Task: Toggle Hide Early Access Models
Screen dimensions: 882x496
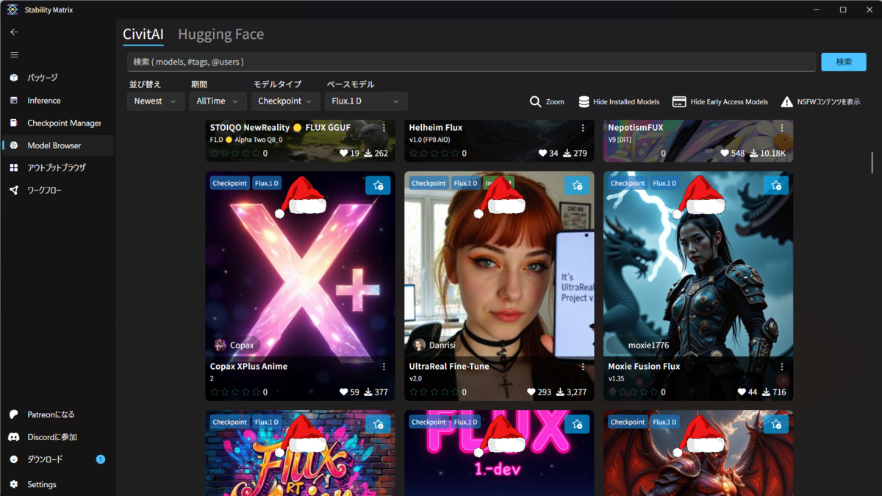Action: tap(720, 101)
